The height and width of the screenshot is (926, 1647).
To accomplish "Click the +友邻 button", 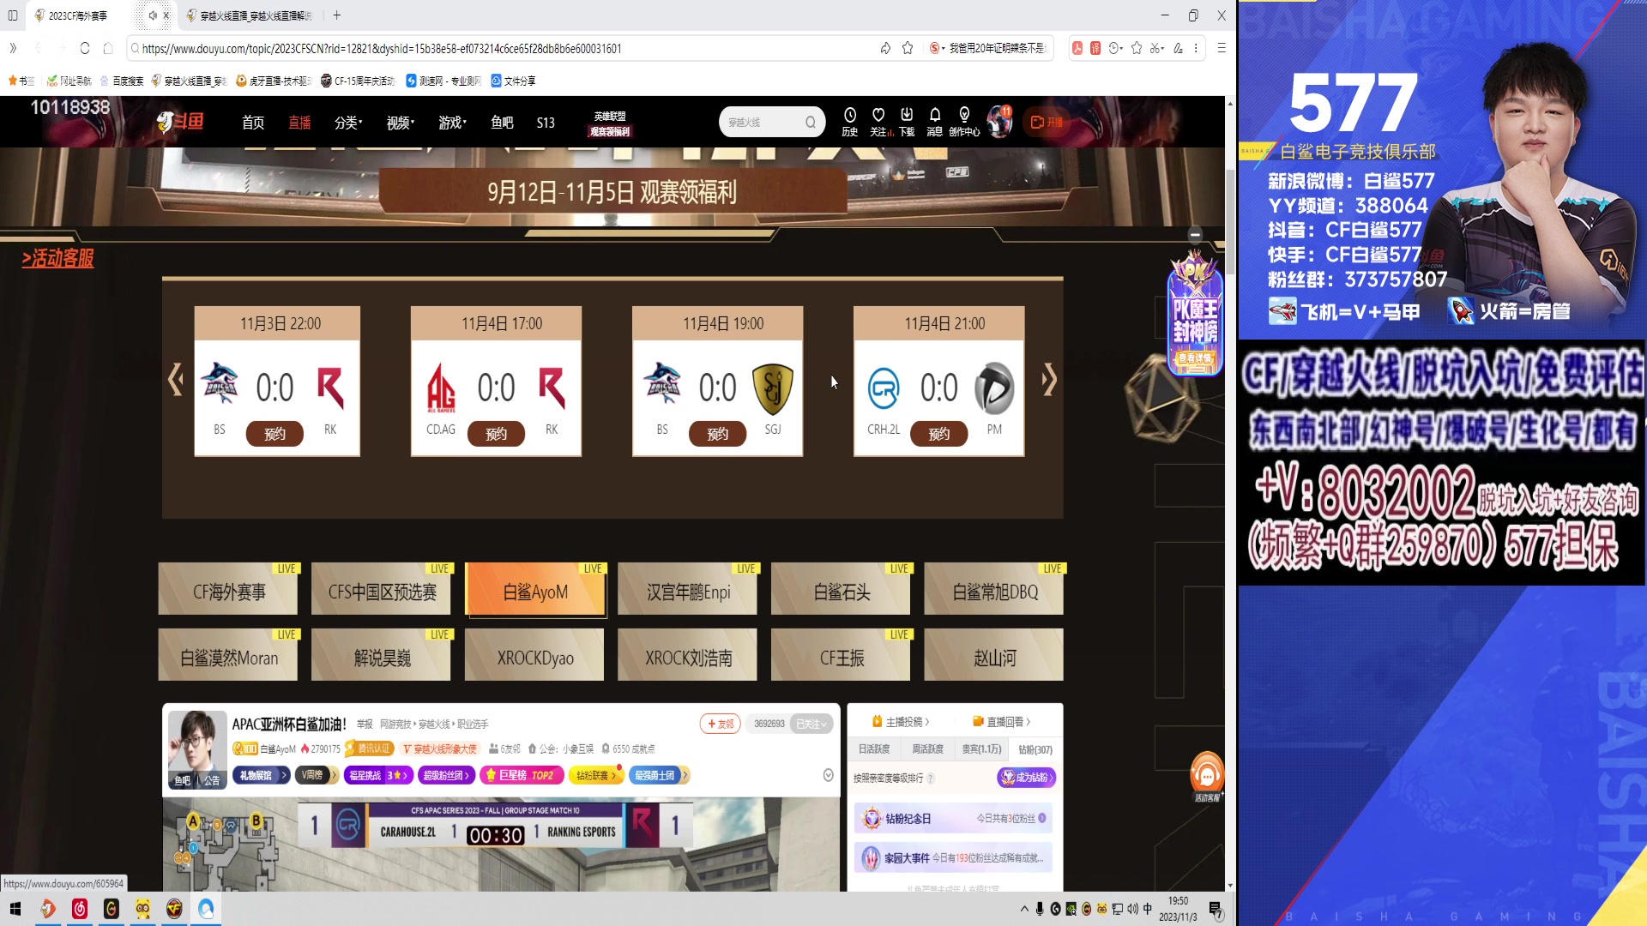I will (721, 724).
